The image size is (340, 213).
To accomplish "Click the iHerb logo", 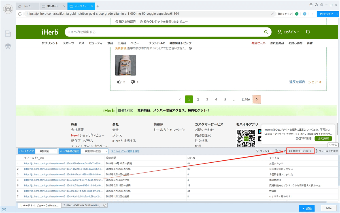I will coord(50,32).
